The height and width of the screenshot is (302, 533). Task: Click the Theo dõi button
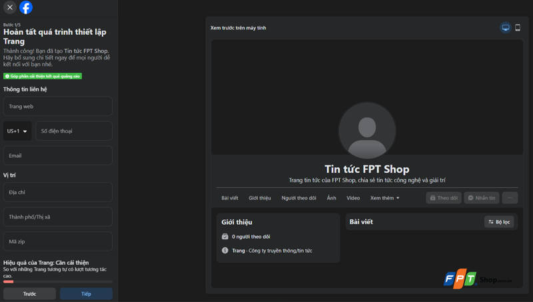pyautogui.click(x=444, y=197)
